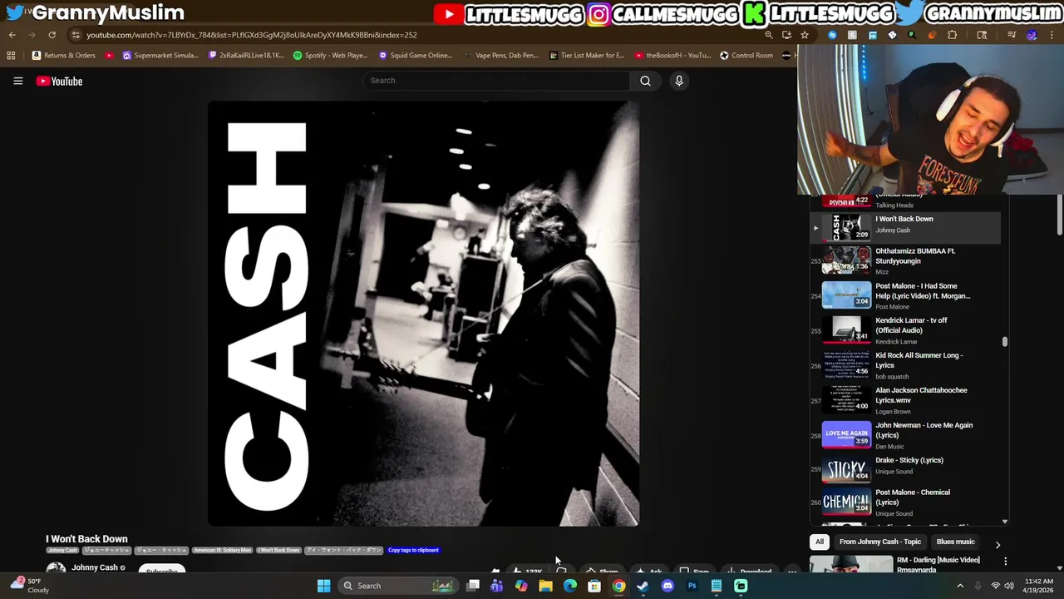Show more filter chips with right chevron
The image size is (1064, 599).
click(997, 545)
